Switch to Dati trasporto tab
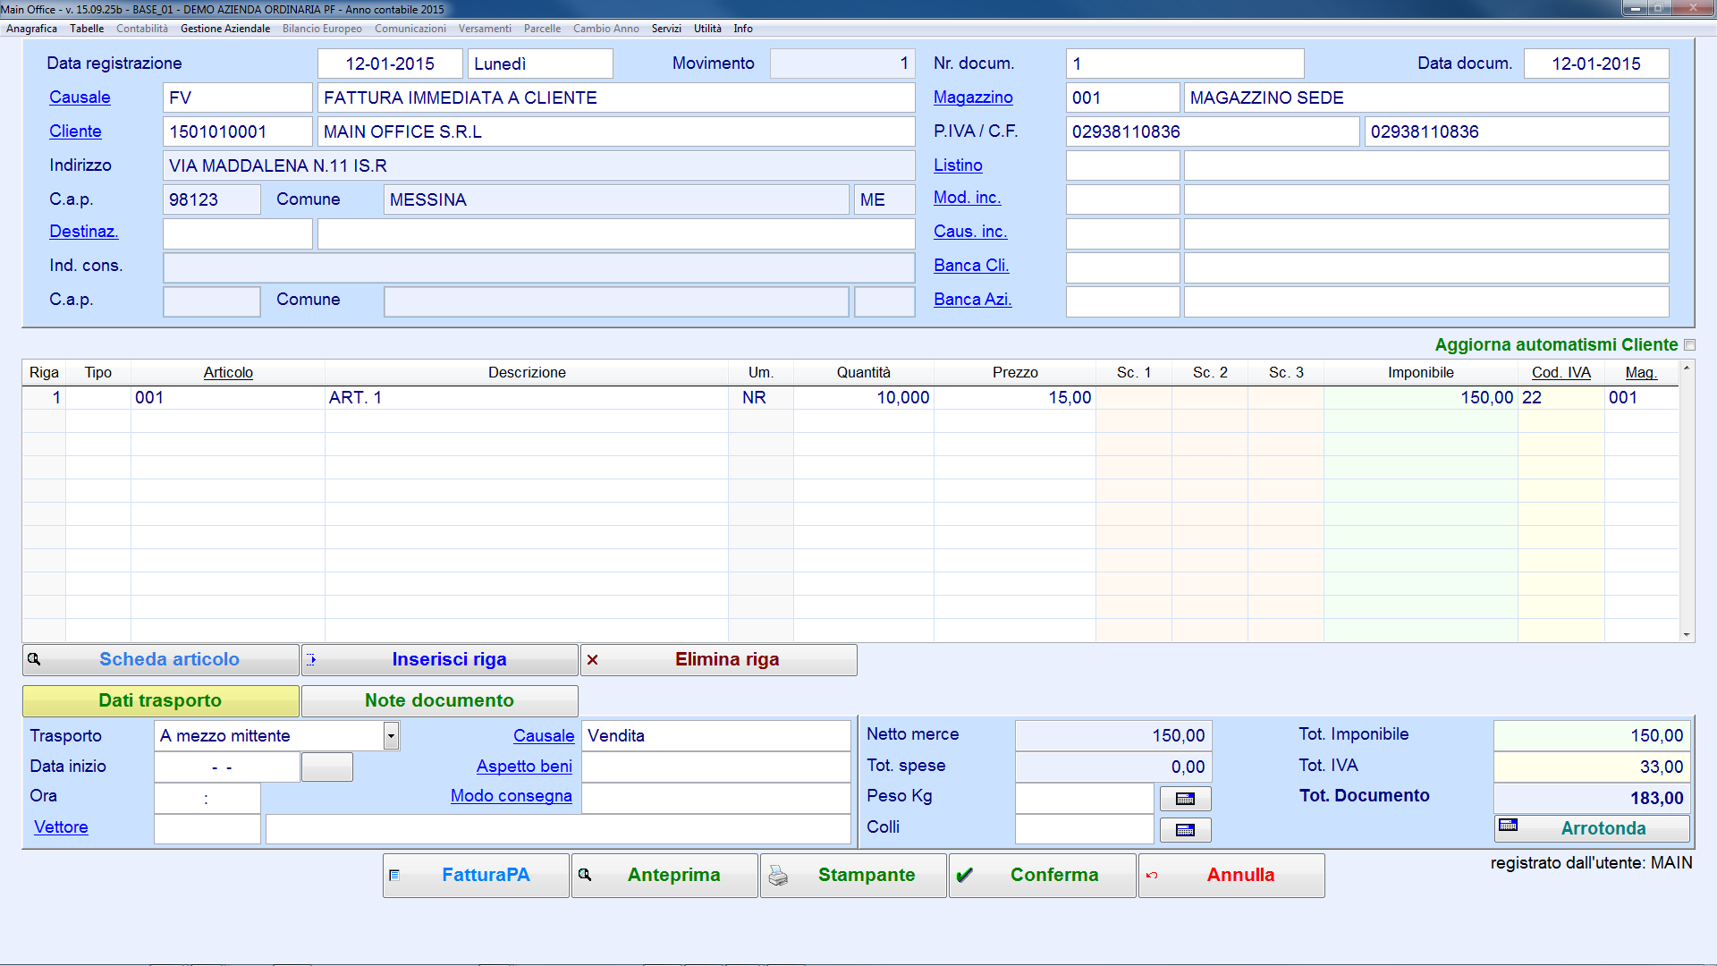Screen dimensions: 1717x966 [x=161, y=701]
